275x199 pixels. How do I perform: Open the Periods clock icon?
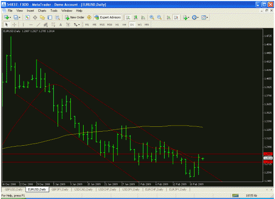(x=194, y=17)
